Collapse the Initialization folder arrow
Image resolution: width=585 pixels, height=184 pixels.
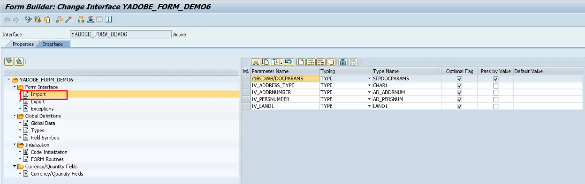pyautogui.click(x=15, y=145)
